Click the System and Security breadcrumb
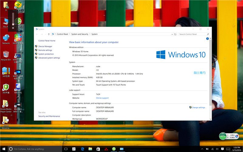Image resolution: width=243 pixels, height=152 pixels. point(80,34)
